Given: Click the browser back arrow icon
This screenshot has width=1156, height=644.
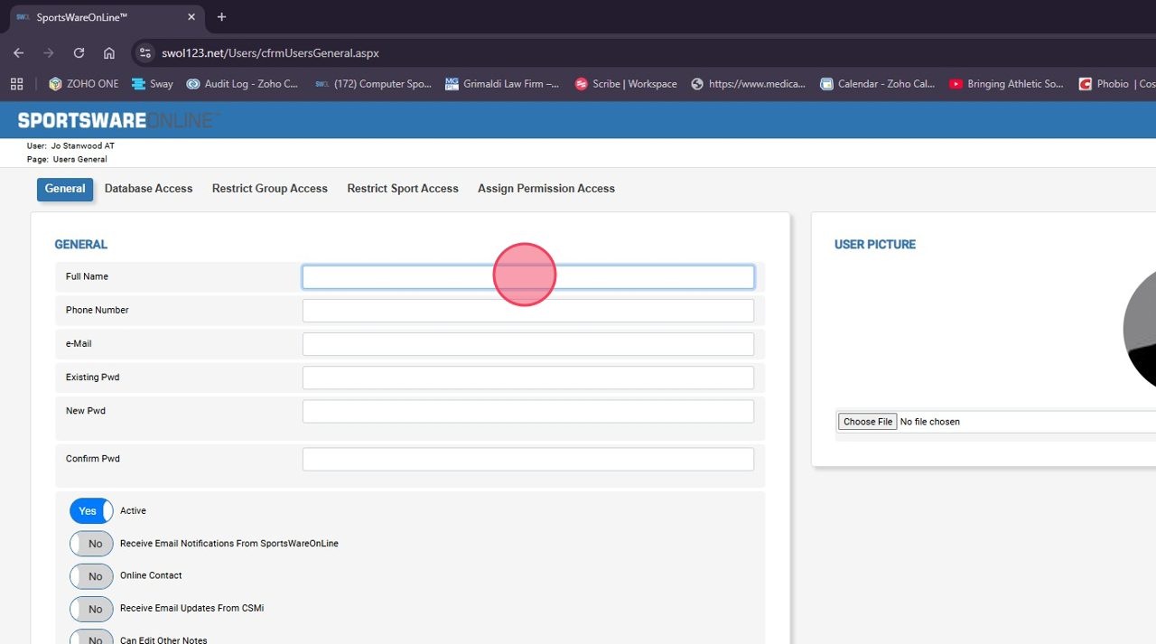Looking at the screenshot, I should pos(18,53).
